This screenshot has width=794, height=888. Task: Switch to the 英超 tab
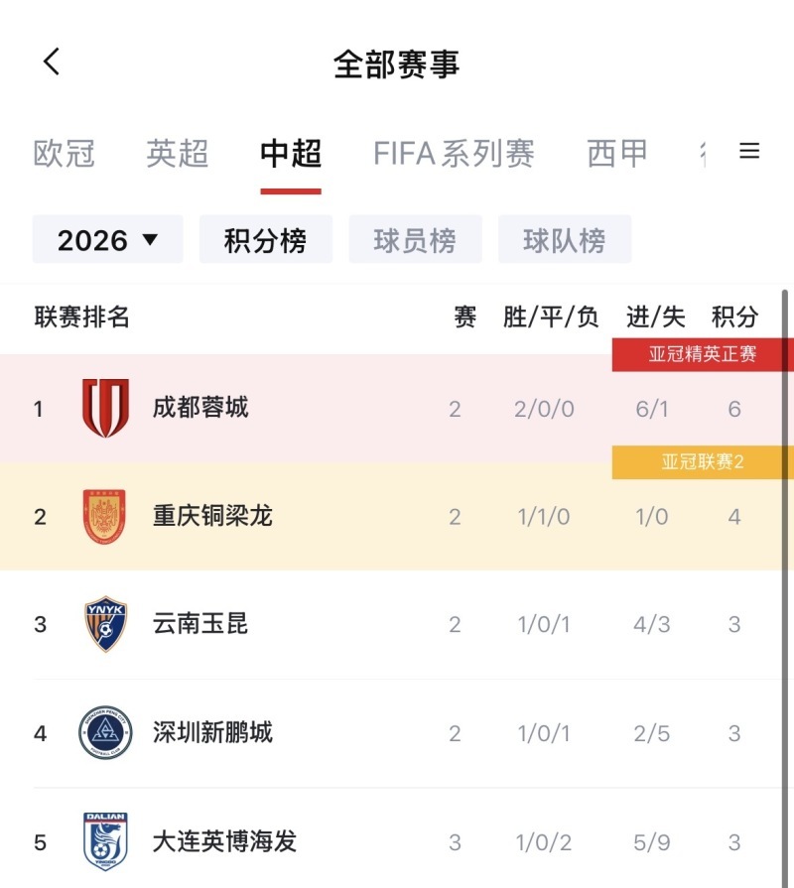point(178,154)
